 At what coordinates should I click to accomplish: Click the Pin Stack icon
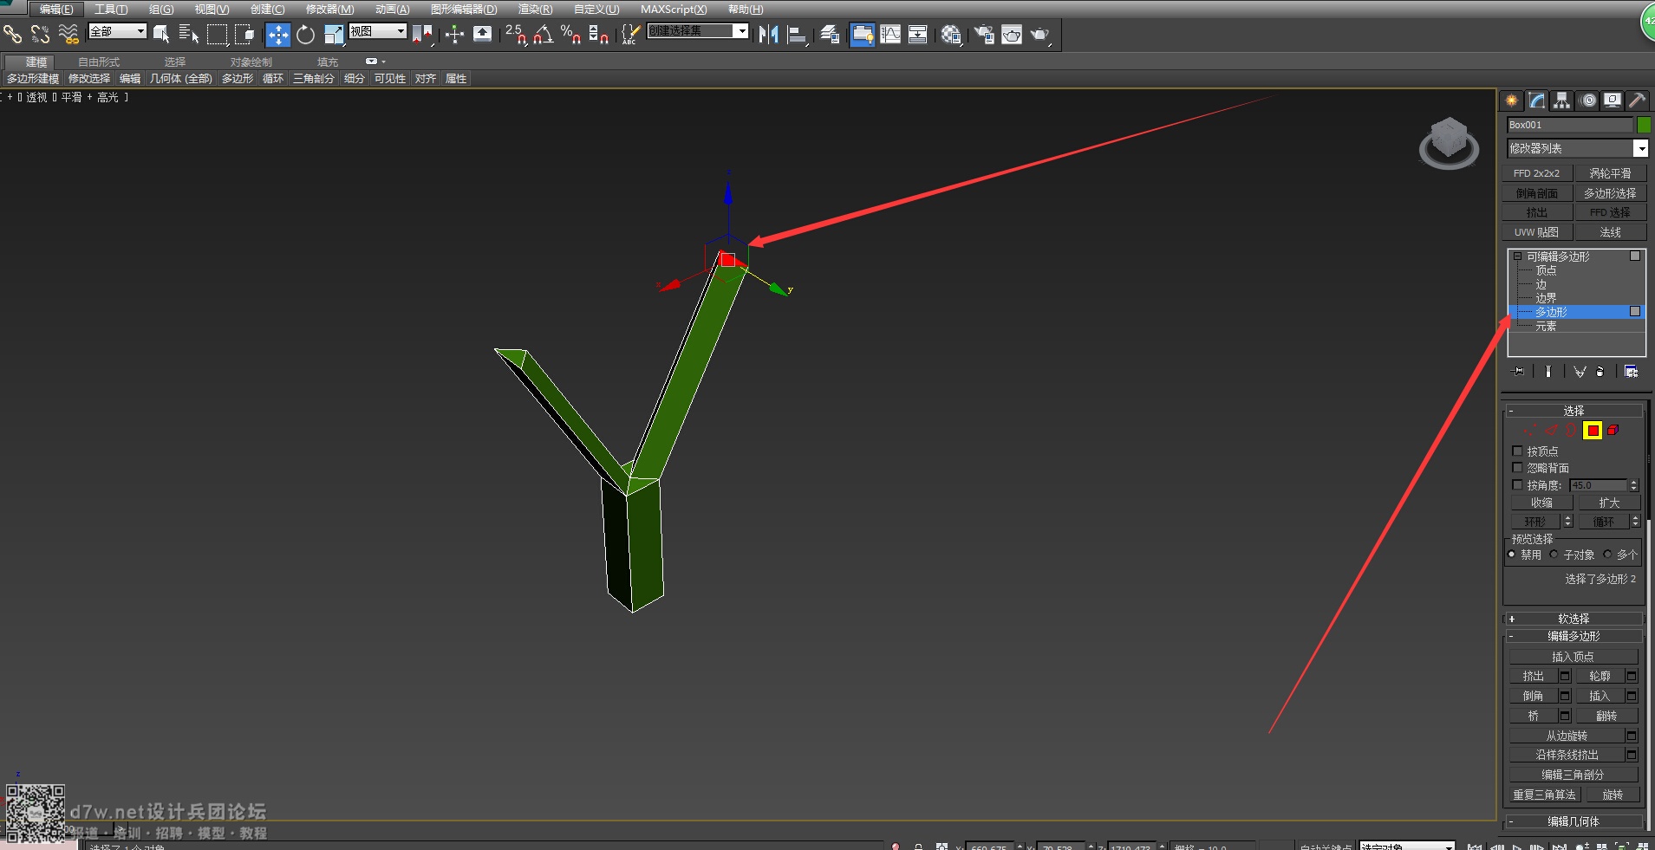click(x=1519, y=371)
